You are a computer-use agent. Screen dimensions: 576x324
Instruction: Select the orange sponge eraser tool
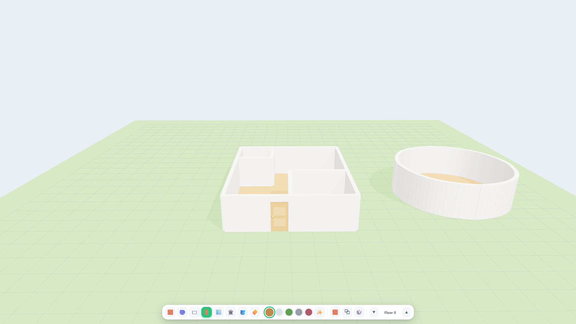pyautogui.click(x=255, y=312)
